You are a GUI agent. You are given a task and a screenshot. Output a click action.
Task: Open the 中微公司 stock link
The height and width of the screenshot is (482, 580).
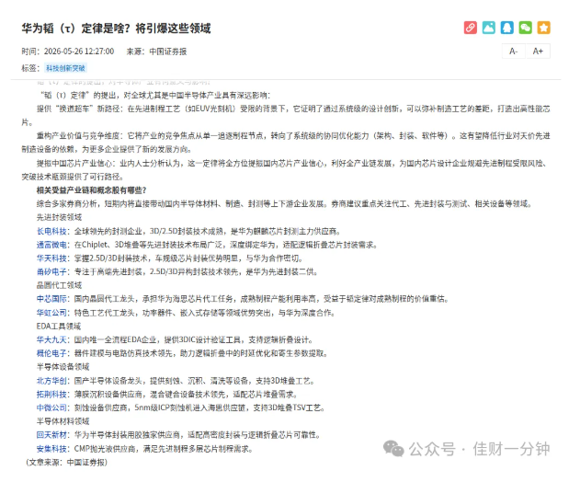[51, 407]
